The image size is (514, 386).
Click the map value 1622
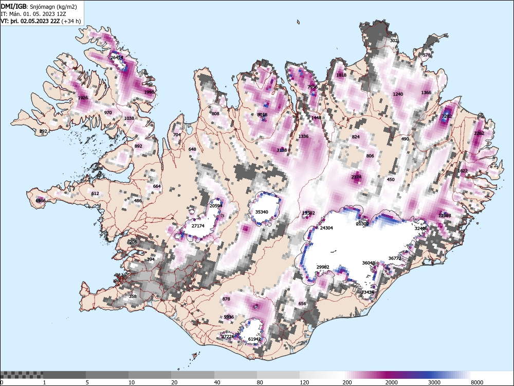[x=463, y=171]
